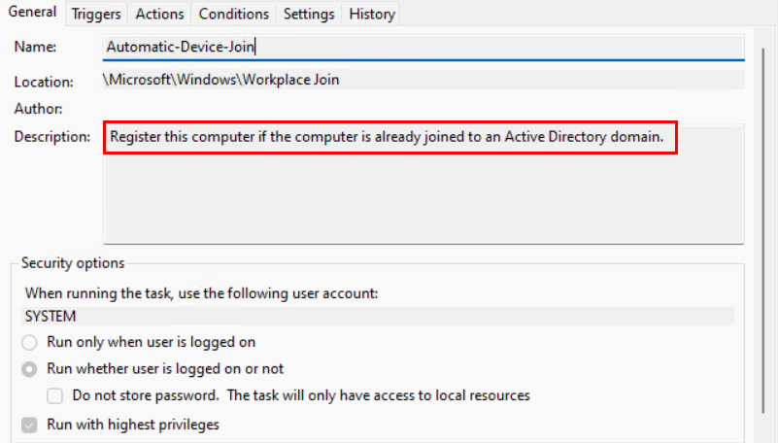Click the 'Security options' group heading
This screenshot has width=778, height=443.
pos(73,263)
